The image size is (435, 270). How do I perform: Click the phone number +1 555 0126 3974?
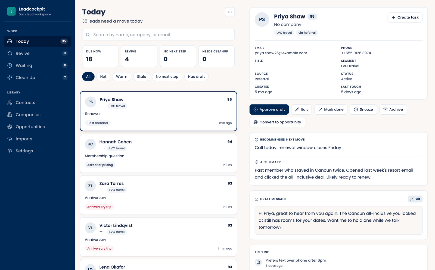coord(356,53)
